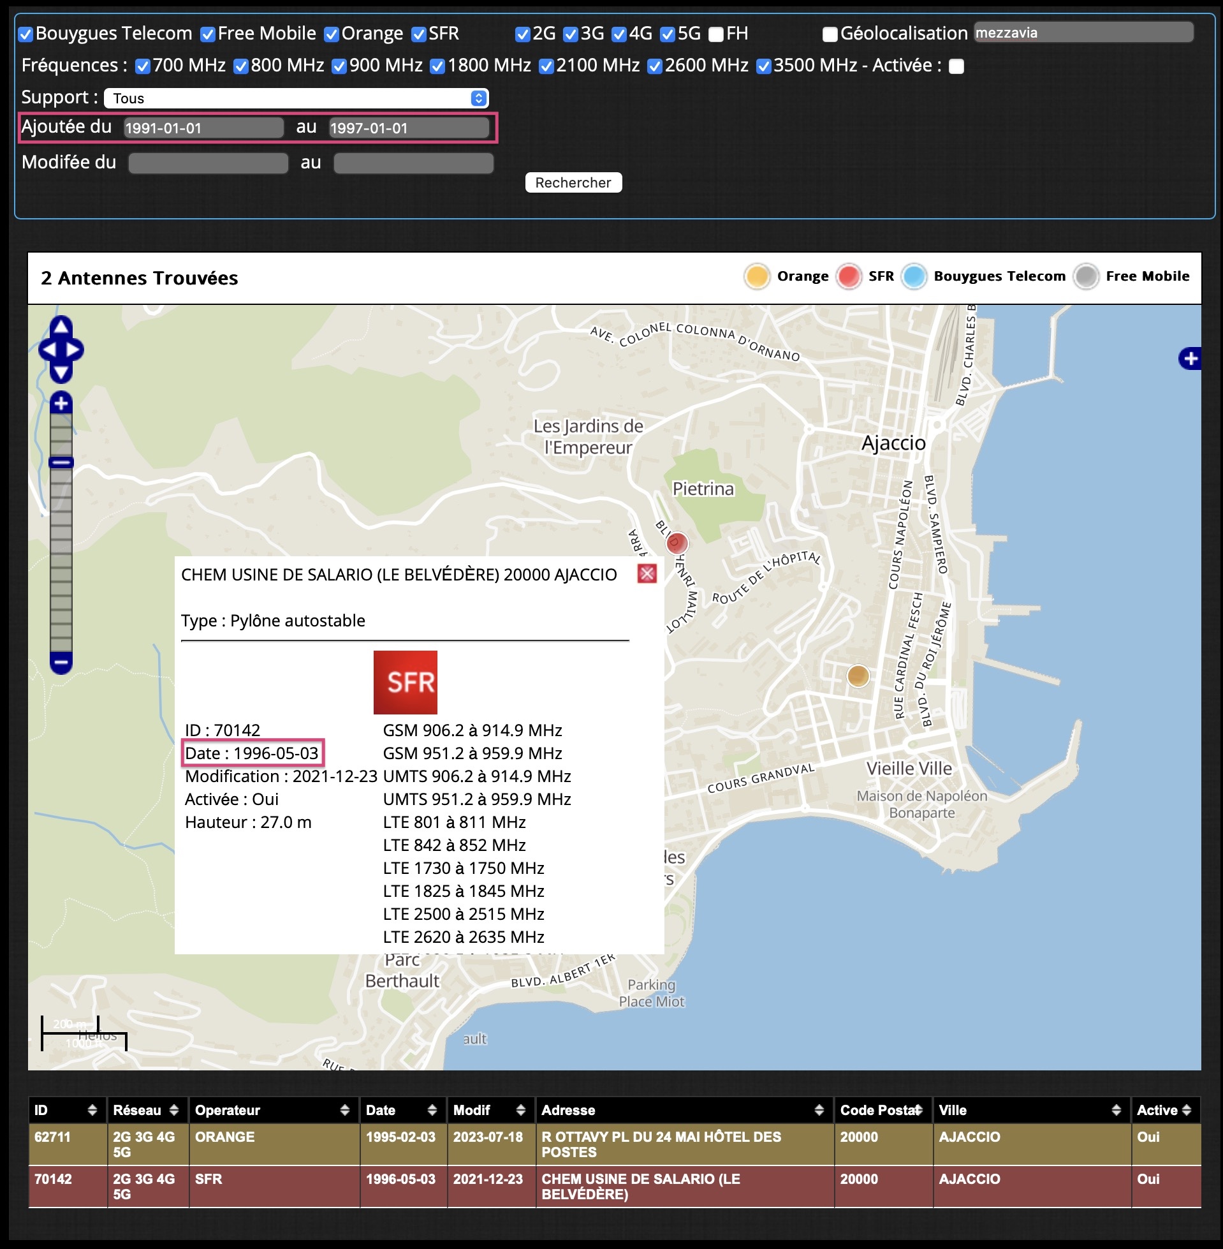Sort the table by Operateur column
The image size is (1223, 1249).
click(x=273, y=1110)
